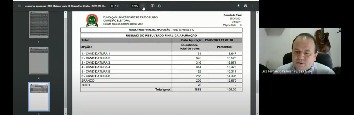Click the 'Resultado Final' header text
The width and height of the screenshot is (354, 115).
[x=233, y=15]
